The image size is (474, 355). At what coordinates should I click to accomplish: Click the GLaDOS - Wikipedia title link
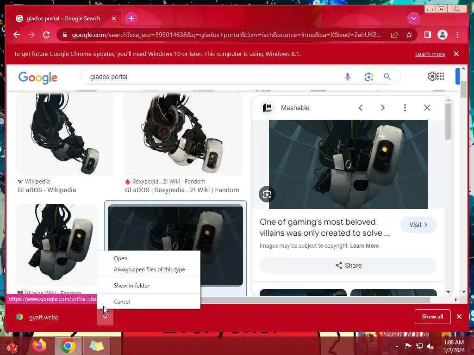[x=47, y=190]
